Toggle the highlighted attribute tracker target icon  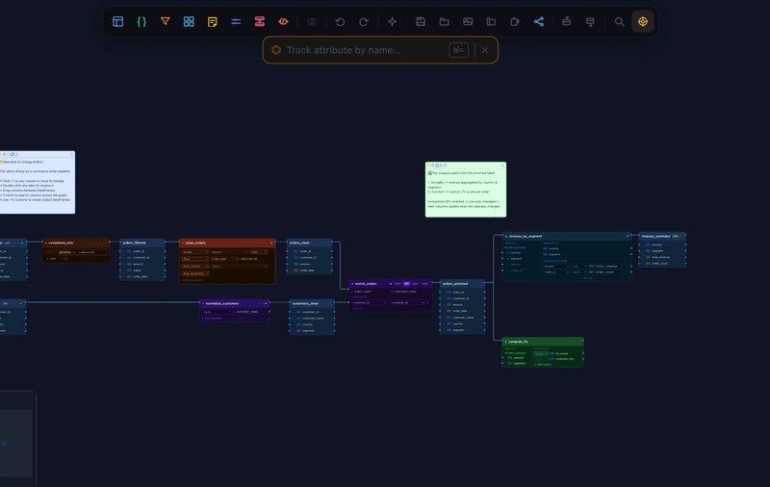[x=643, y=21]
